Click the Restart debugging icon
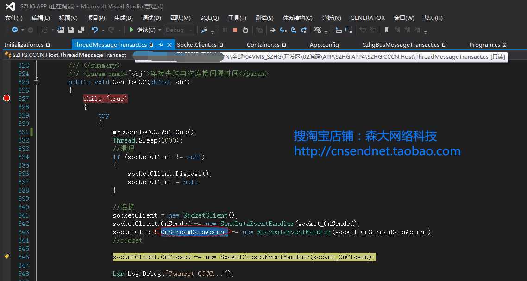Viewport: 527px width, 281px height. (x=245, y=30)
